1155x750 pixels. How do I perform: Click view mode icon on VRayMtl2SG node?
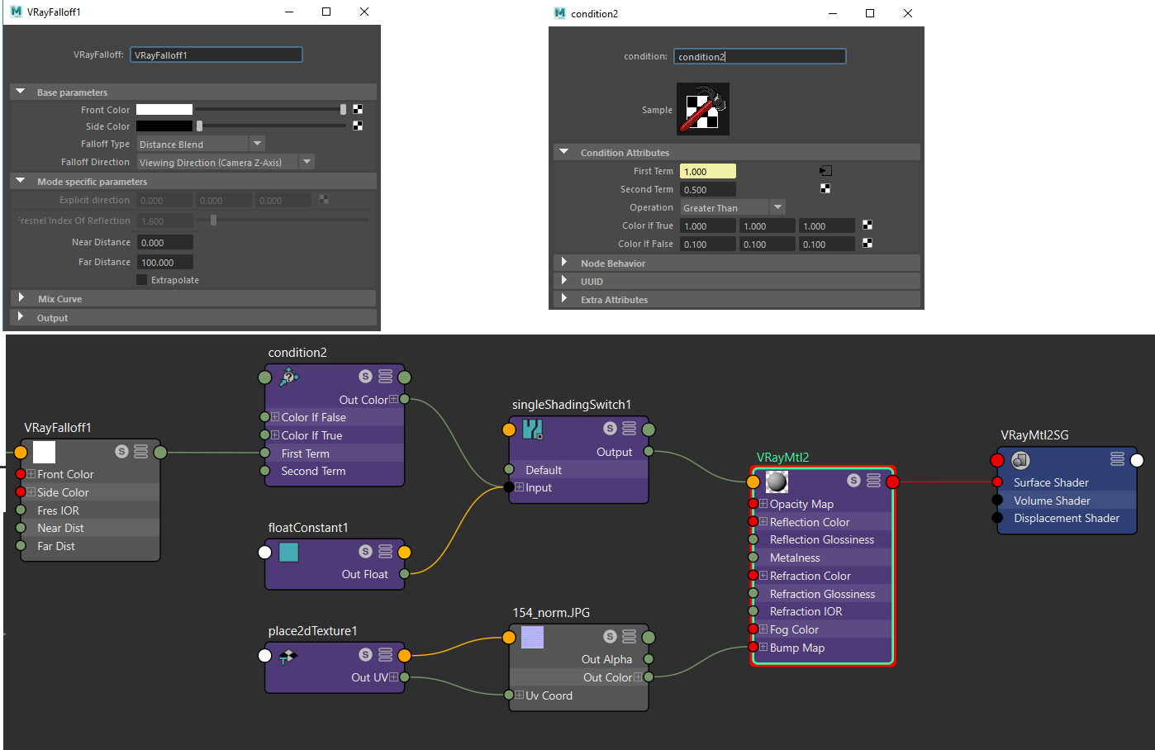pyautogui.click(x=1118, y=459)
